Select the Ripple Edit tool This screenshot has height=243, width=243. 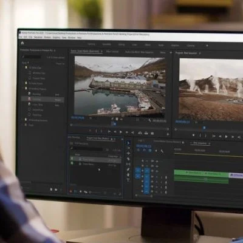tap(128, 154)
